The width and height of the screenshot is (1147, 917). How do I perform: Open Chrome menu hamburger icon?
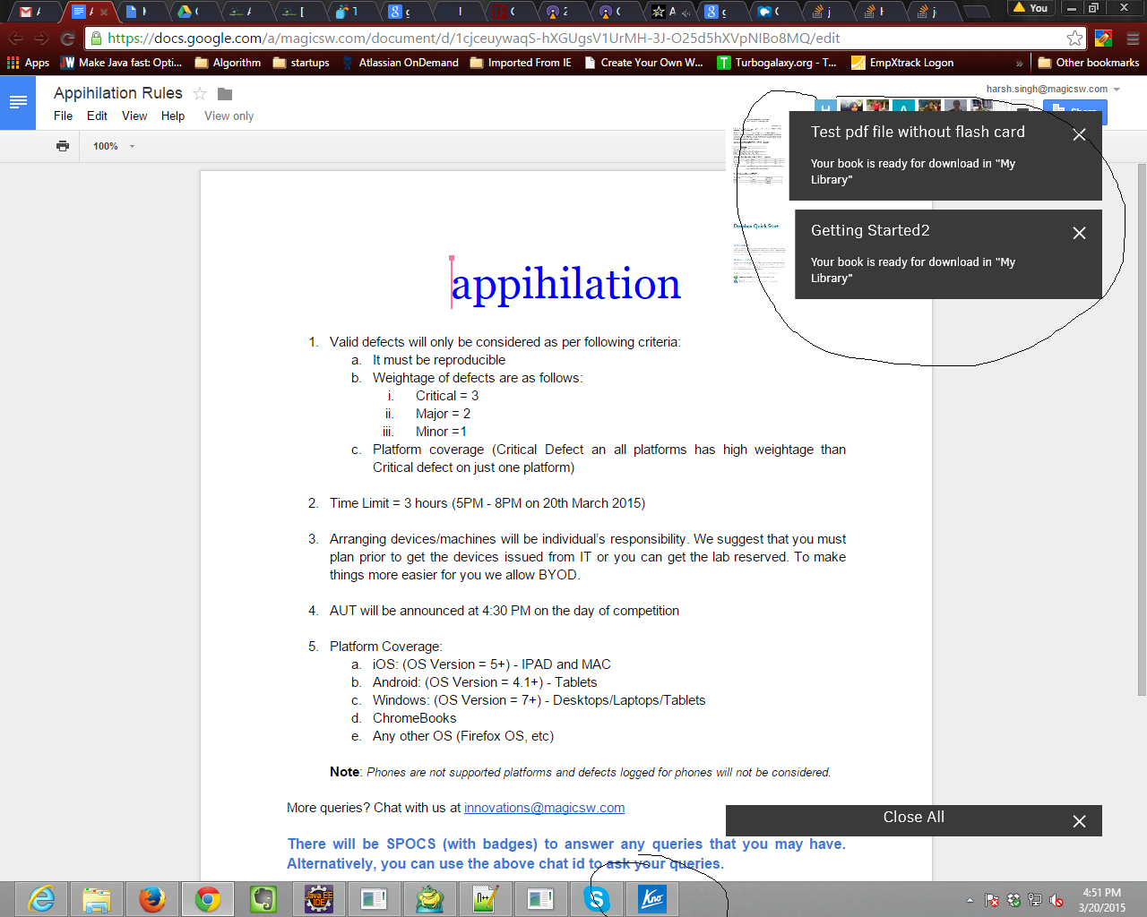1133,38
